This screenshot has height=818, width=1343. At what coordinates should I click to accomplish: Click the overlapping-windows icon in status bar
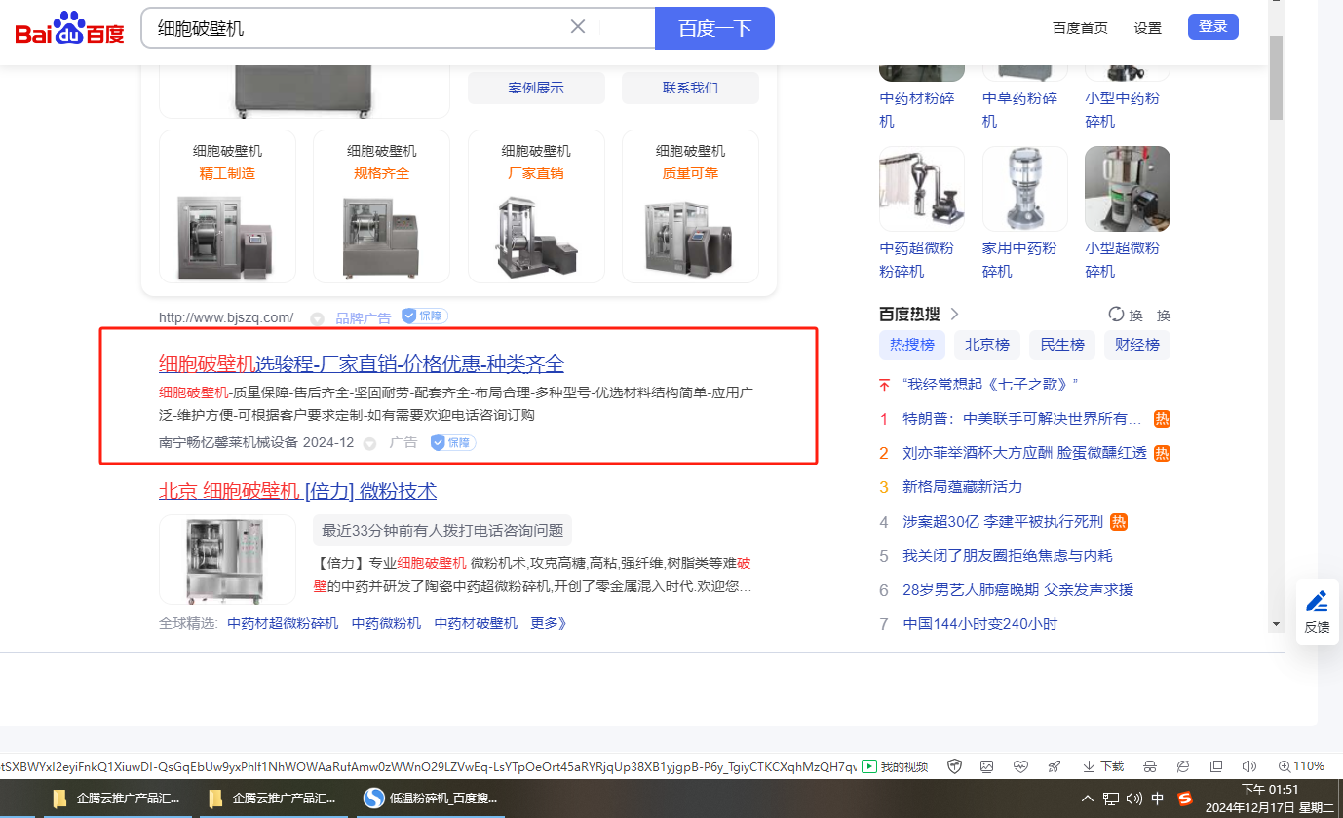(x=1216, y=766)
